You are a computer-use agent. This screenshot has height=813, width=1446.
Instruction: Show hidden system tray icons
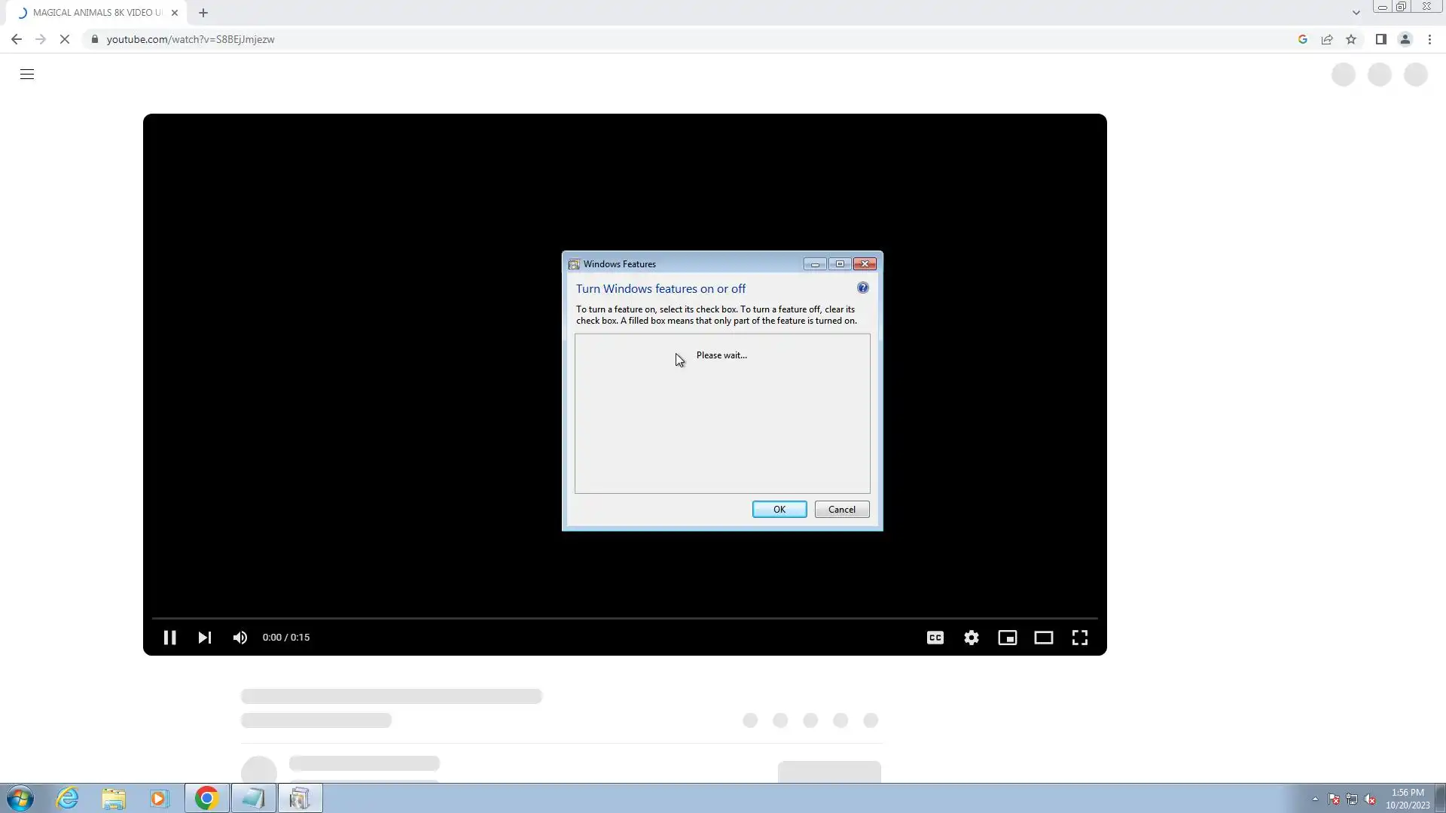pyautogui.click(x=1315, y=799)
